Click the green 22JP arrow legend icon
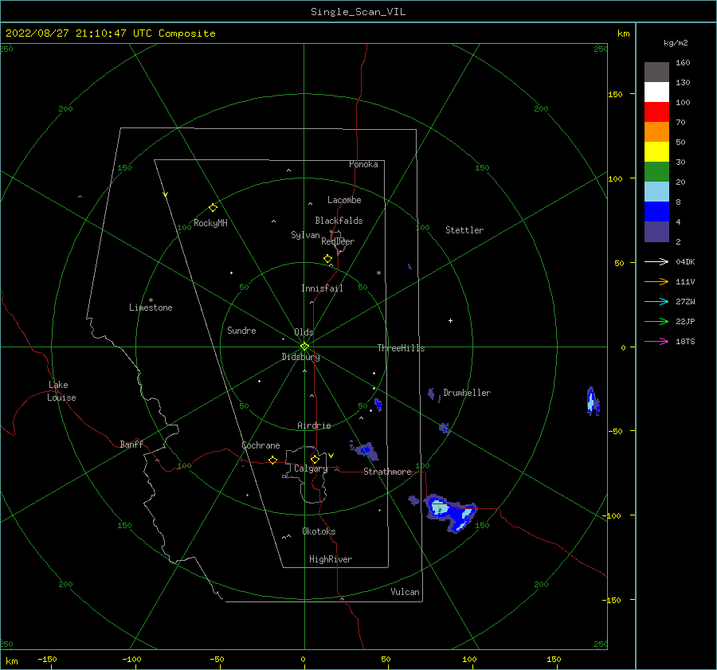 656,322
